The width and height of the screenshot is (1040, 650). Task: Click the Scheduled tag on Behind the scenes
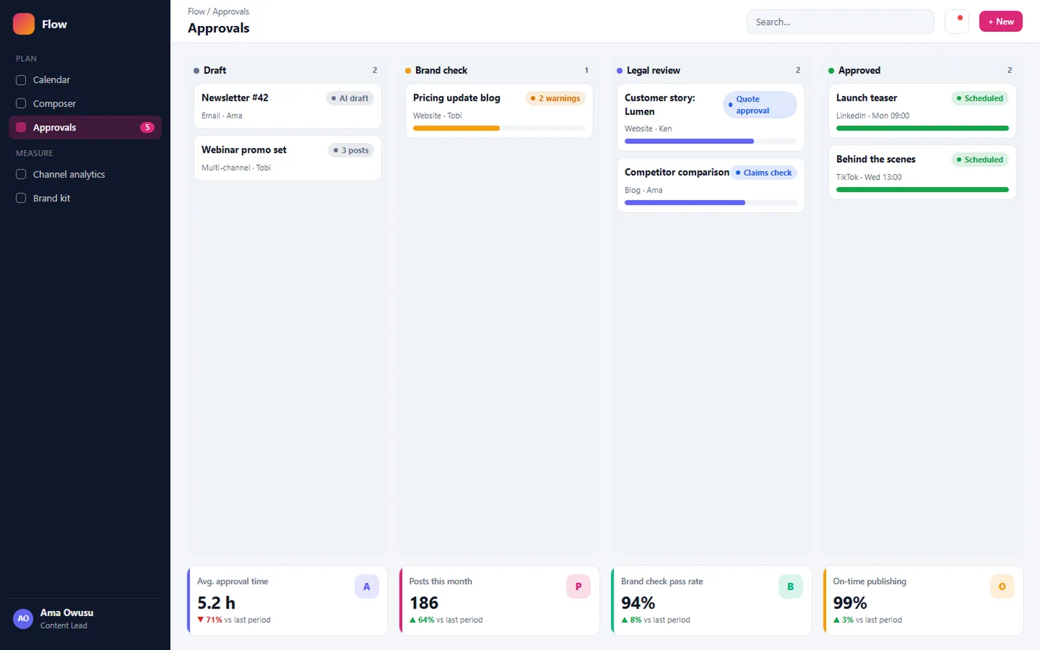[980, 159]
